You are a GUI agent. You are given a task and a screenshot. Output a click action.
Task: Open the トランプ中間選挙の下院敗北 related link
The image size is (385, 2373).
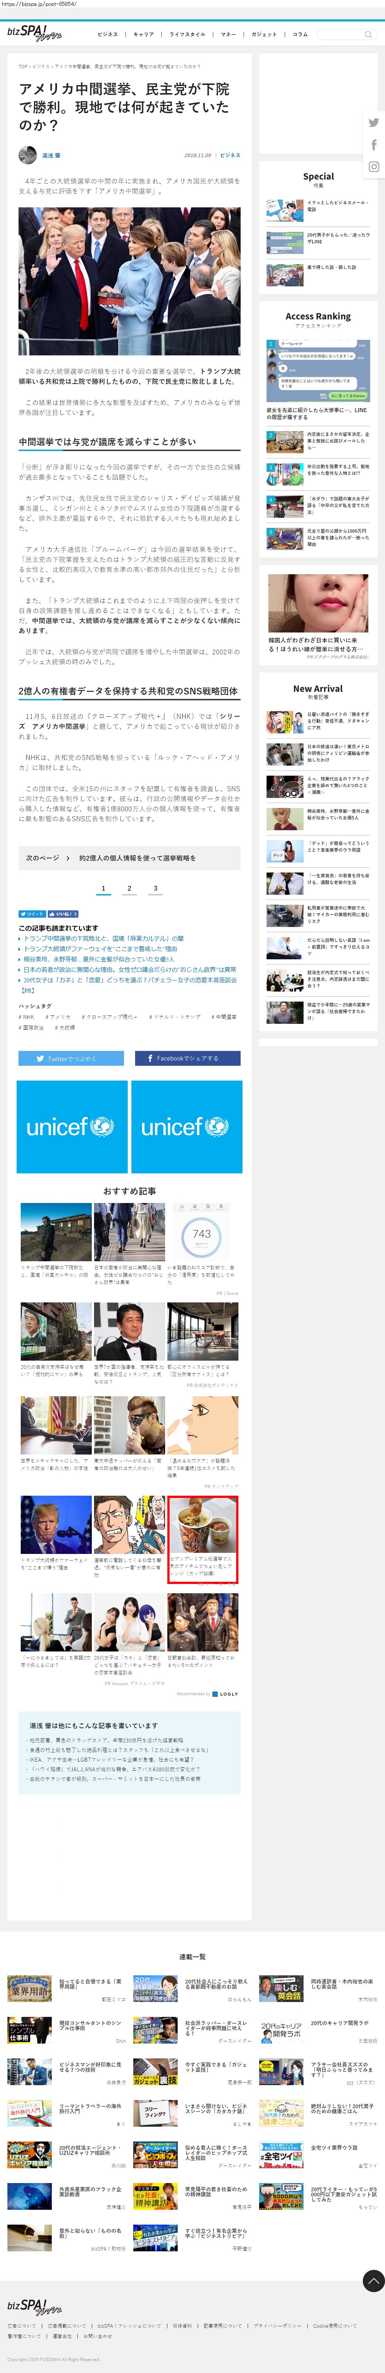(x=103, y=938)
